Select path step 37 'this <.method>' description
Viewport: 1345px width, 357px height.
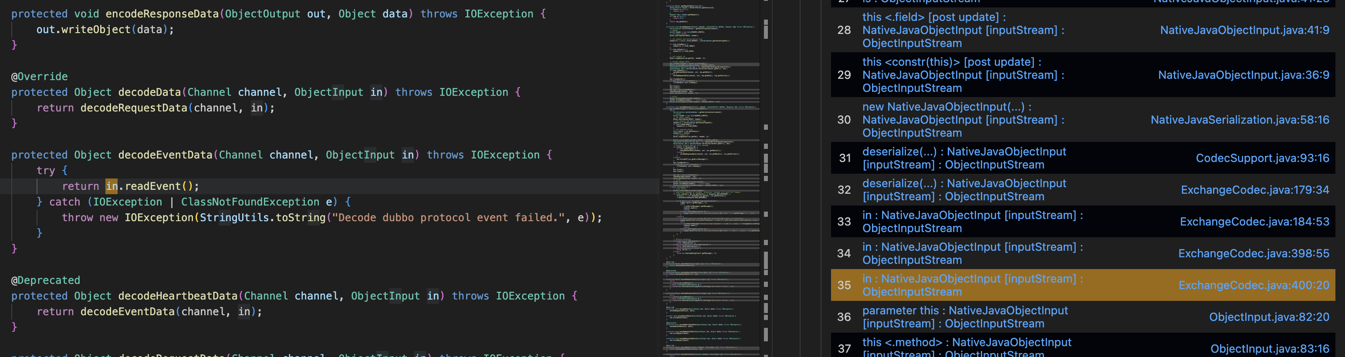tap(967, 349)
